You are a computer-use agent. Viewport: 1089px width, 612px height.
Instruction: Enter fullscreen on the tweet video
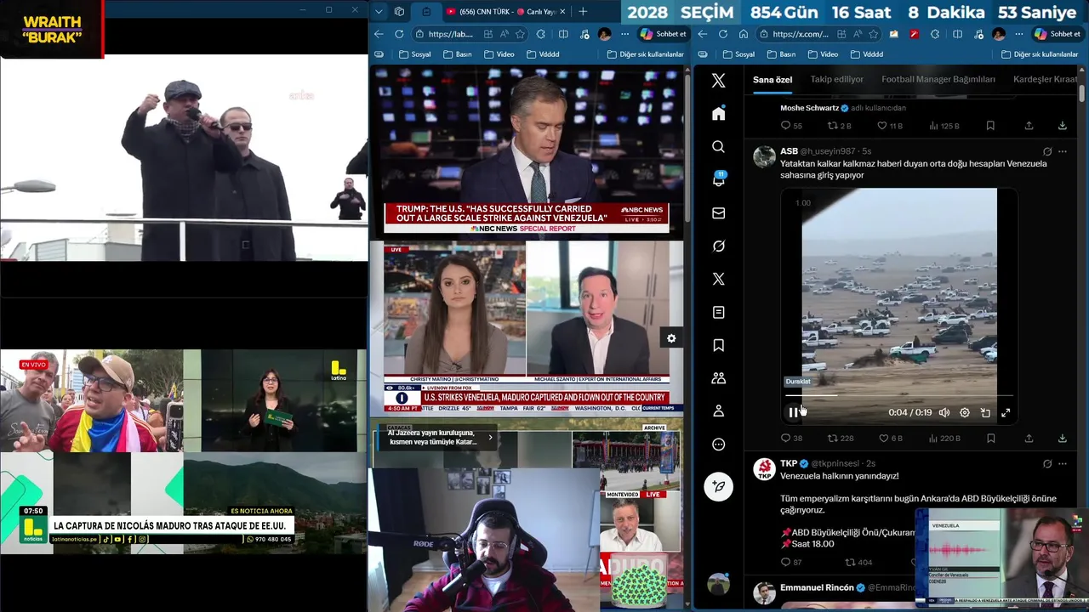(1006, 412)
